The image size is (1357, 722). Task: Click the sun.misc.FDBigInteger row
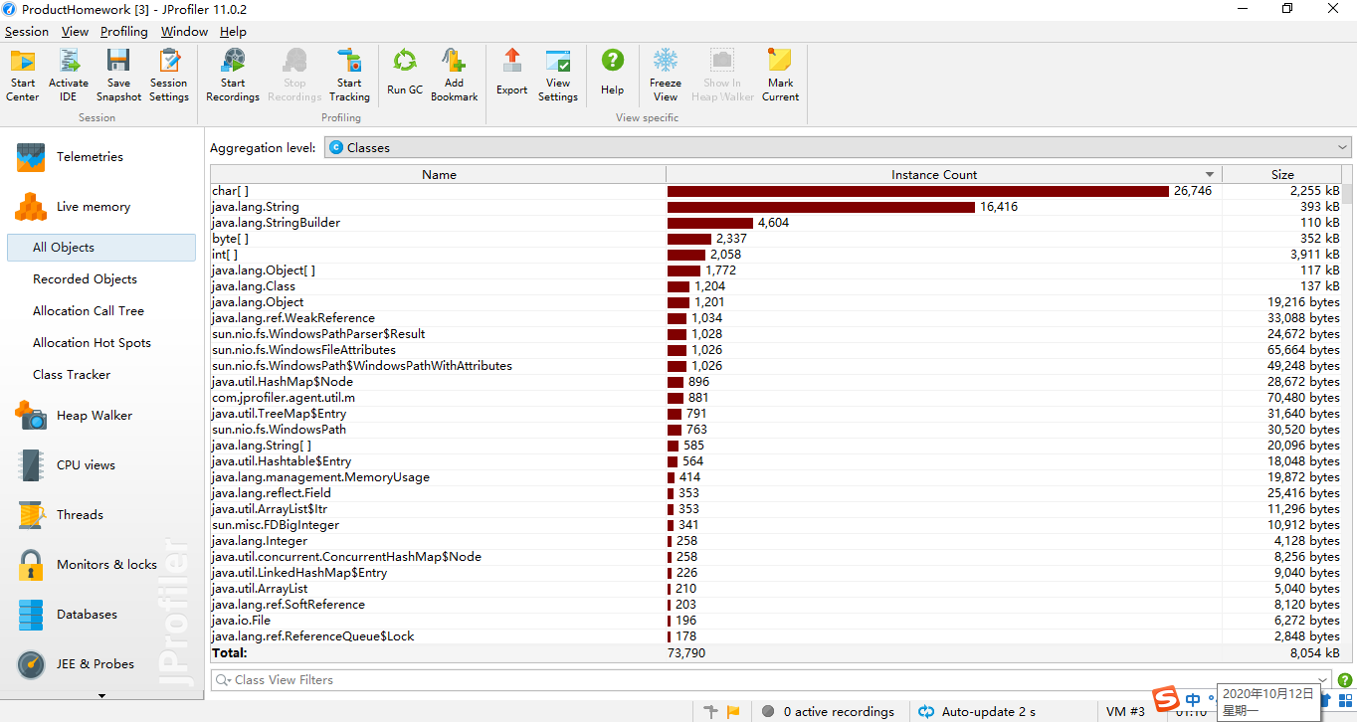[776, 525]
